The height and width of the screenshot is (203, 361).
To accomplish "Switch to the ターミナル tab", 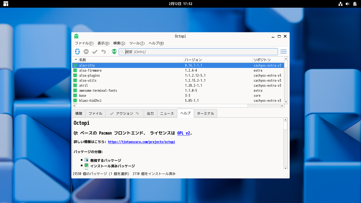I will click(205, 113).
